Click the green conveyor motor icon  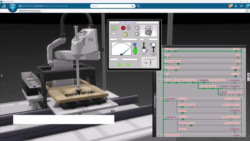point(135,51)
